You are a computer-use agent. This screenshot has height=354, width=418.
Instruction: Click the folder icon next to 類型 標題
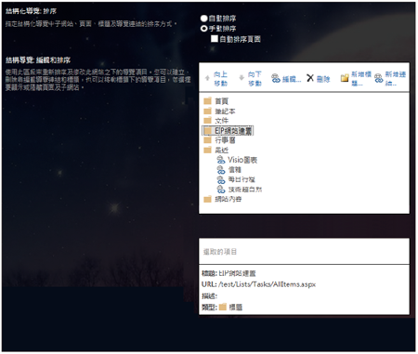[223, 307]
